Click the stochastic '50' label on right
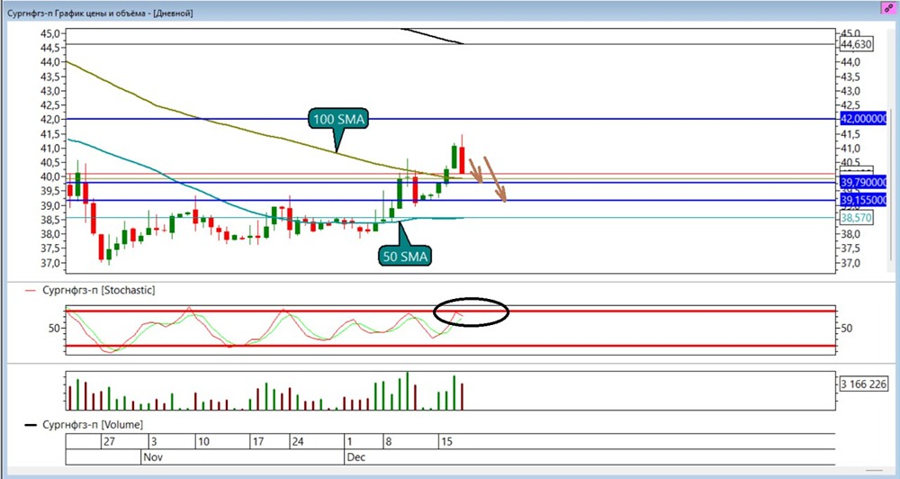Image resolution: width=900 pixels, height=479 pixels. tap(847, 329)
